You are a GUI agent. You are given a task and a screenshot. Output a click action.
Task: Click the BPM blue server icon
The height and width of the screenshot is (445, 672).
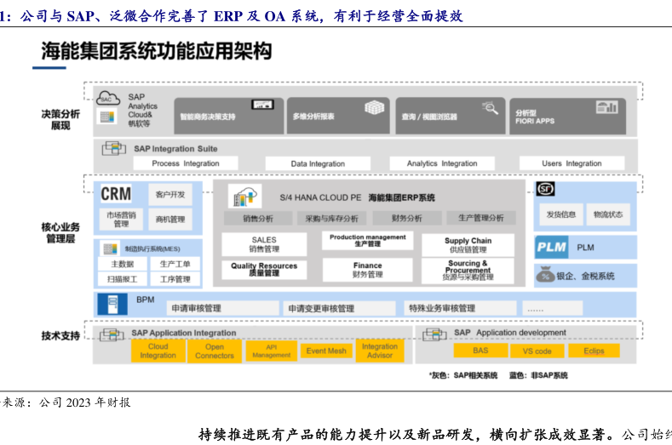point(112,304)
